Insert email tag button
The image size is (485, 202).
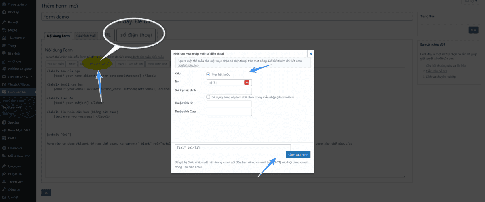point(72,63)
